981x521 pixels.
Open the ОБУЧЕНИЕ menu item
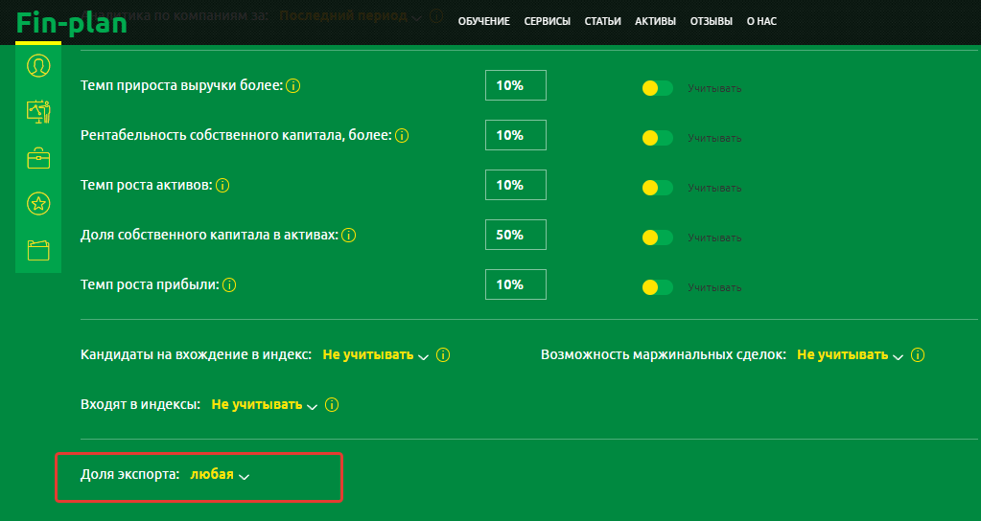point(483,21)
